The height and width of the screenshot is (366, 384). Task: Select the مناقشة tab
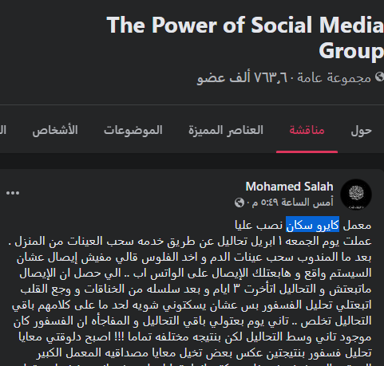click(x=307, y=131)
